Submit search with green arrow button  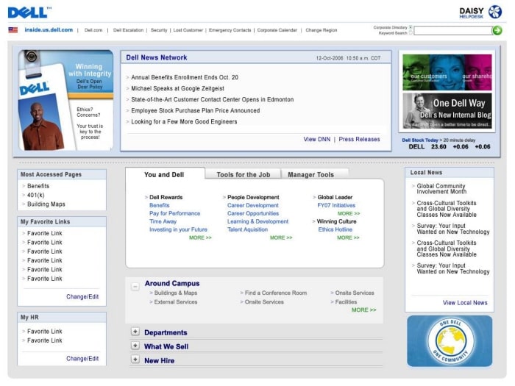point(497,31)
